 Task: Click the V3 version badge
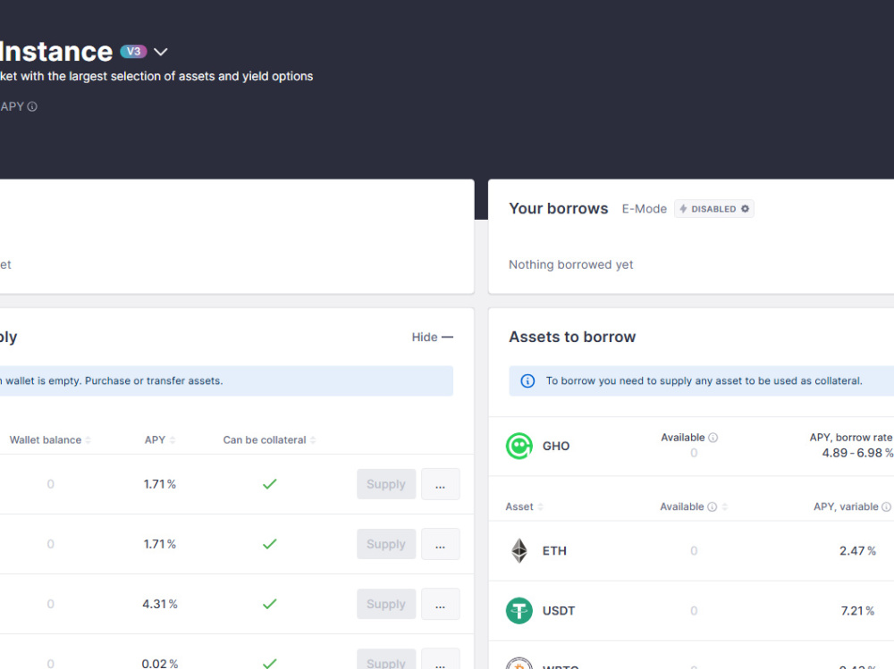pos(133,51)
